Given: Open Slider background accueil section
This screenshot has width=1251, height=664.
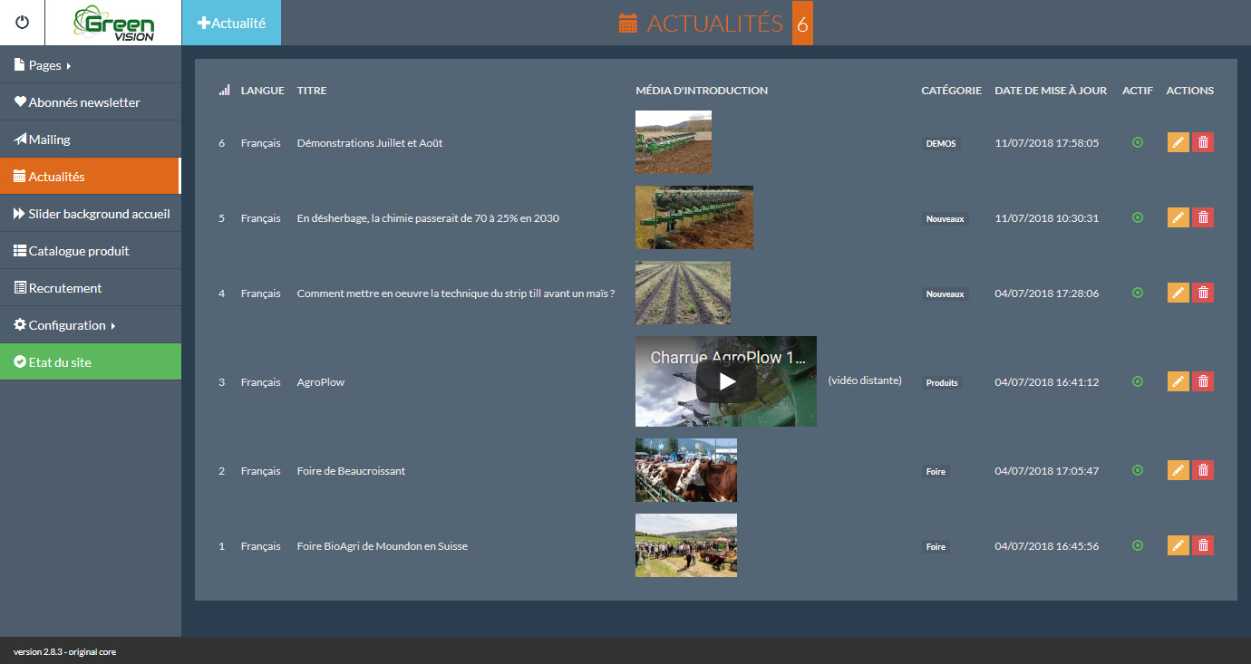Looking at the screenshot, I should click(x=91, y=214).
